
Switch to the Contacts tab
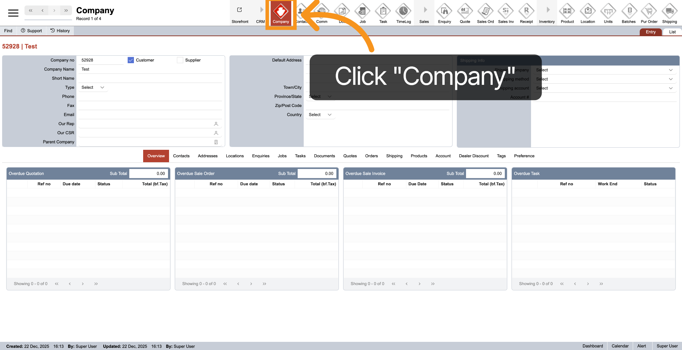(181, 156)
